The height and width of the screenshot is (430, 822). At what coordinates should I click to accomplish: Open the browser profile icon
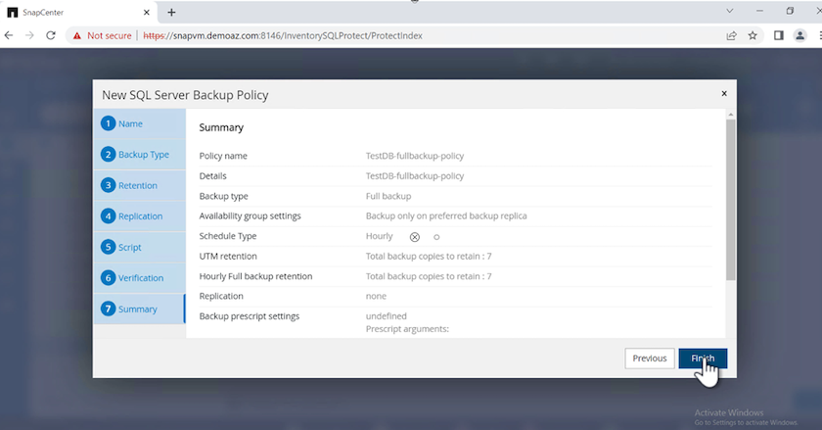tap(800, 35)
